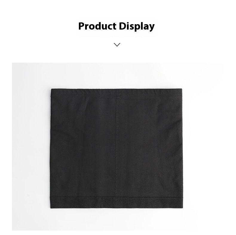236x235 pixels.
Task: Click the top-right corner of black garment
Action: [x=181, y=90]
